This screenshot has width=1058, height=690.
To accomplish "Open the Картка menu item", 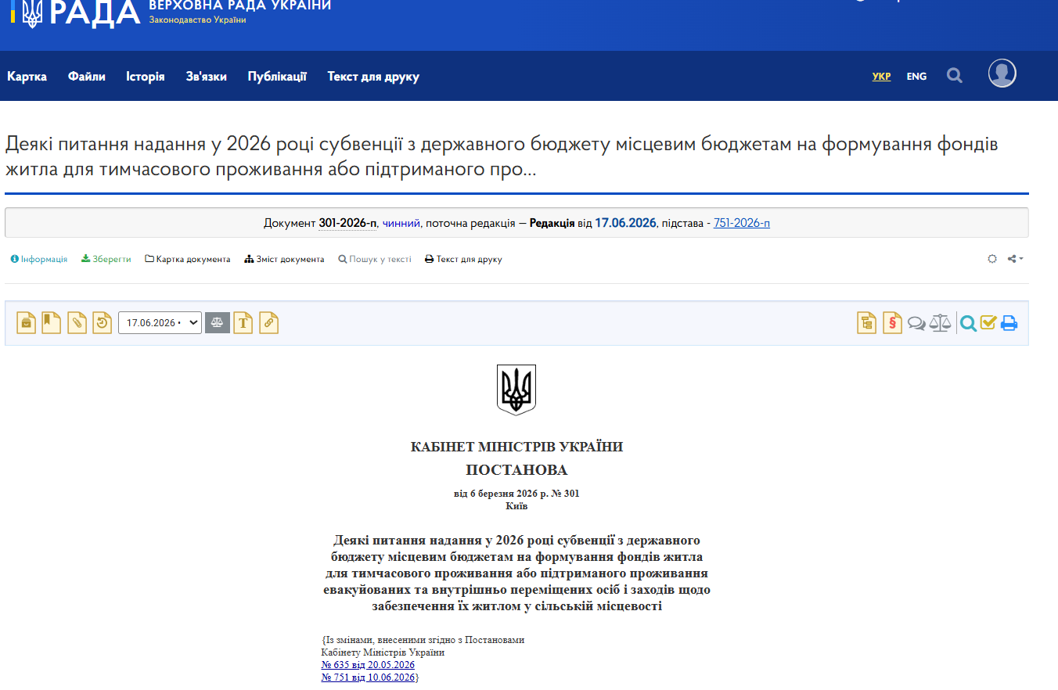I will tap(27, 77).
